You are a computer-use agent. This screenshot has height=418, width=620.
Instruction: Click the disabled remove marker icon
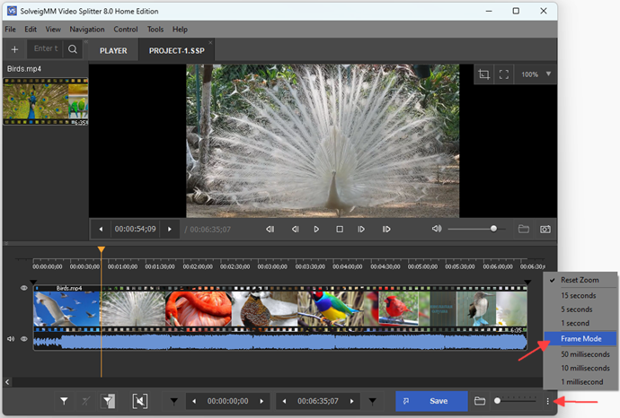click(x=85, y=401)
